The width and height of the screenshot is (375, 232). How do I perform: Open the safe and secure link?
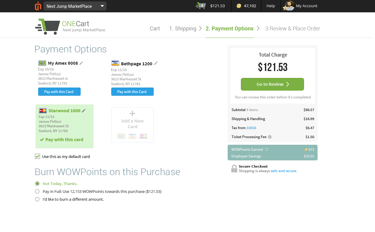click(284, 171)
